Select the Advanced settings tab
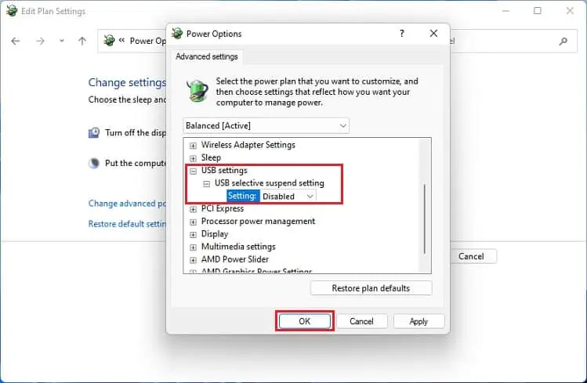Viewport: 587px width, 383px height. tap(207, 56)
